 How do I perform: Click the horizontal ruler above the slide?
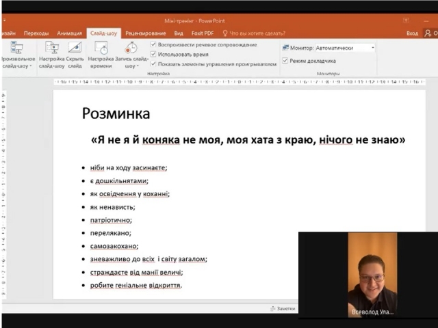point(240,82)
